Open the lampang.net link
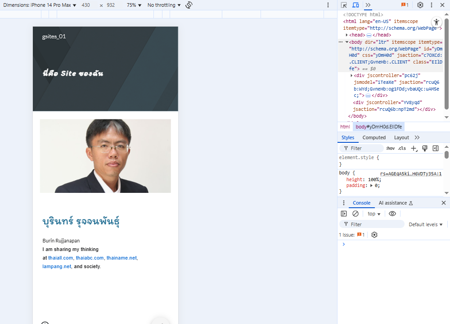The width and height of the screenshot is (450, 324). coord(57,266)
